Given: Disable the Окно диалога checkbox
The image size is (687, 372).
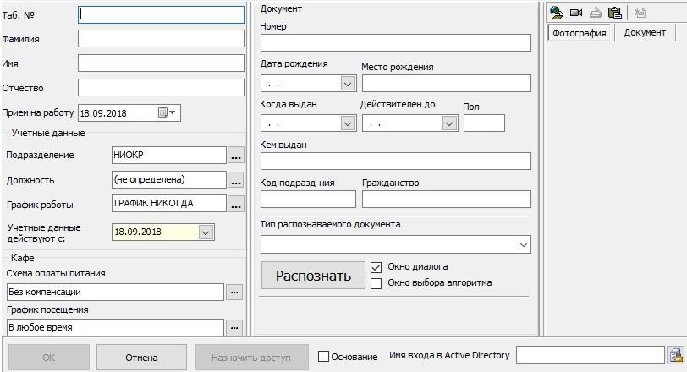Looking at the screenshot, I should click(376, 266).
